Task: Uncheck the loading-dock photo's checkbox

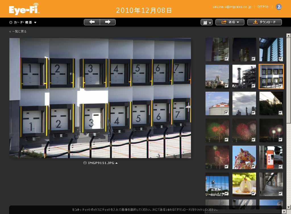Action: (280, 86)
